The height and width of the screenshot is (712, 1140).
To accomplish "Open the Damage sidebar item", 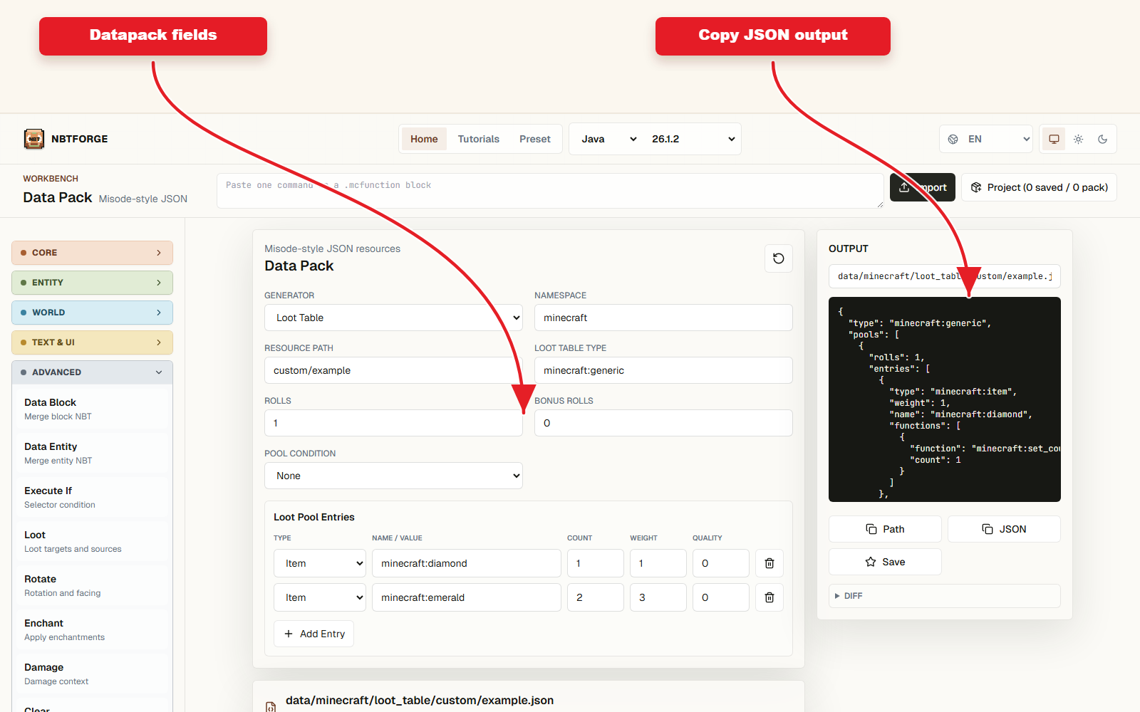I will click(92, 674).
